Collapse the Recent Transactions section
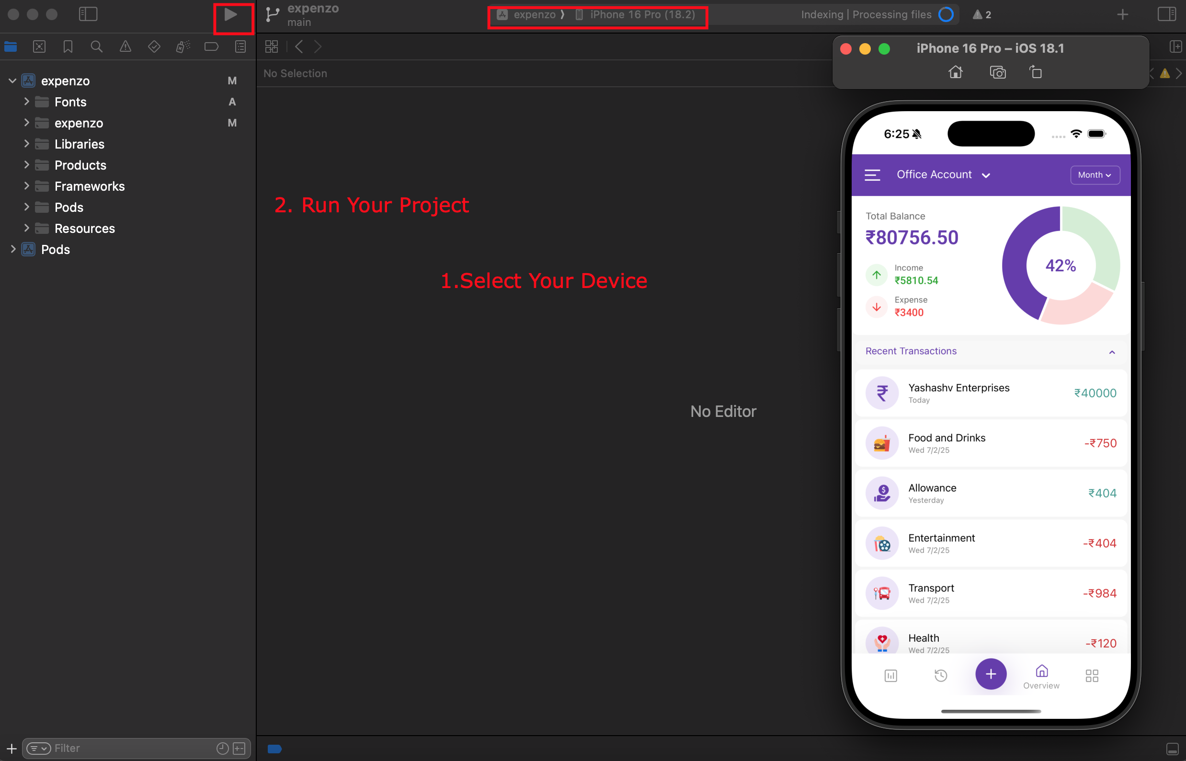This screenshot has width=1186, height=761. pos(1112,352)
